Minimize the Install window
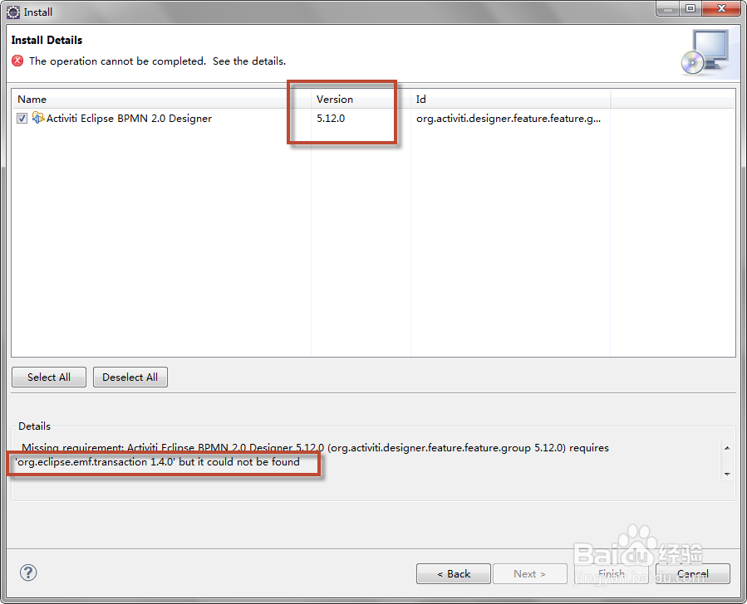This screenshot has height=604, width=747. click(668, 8)
